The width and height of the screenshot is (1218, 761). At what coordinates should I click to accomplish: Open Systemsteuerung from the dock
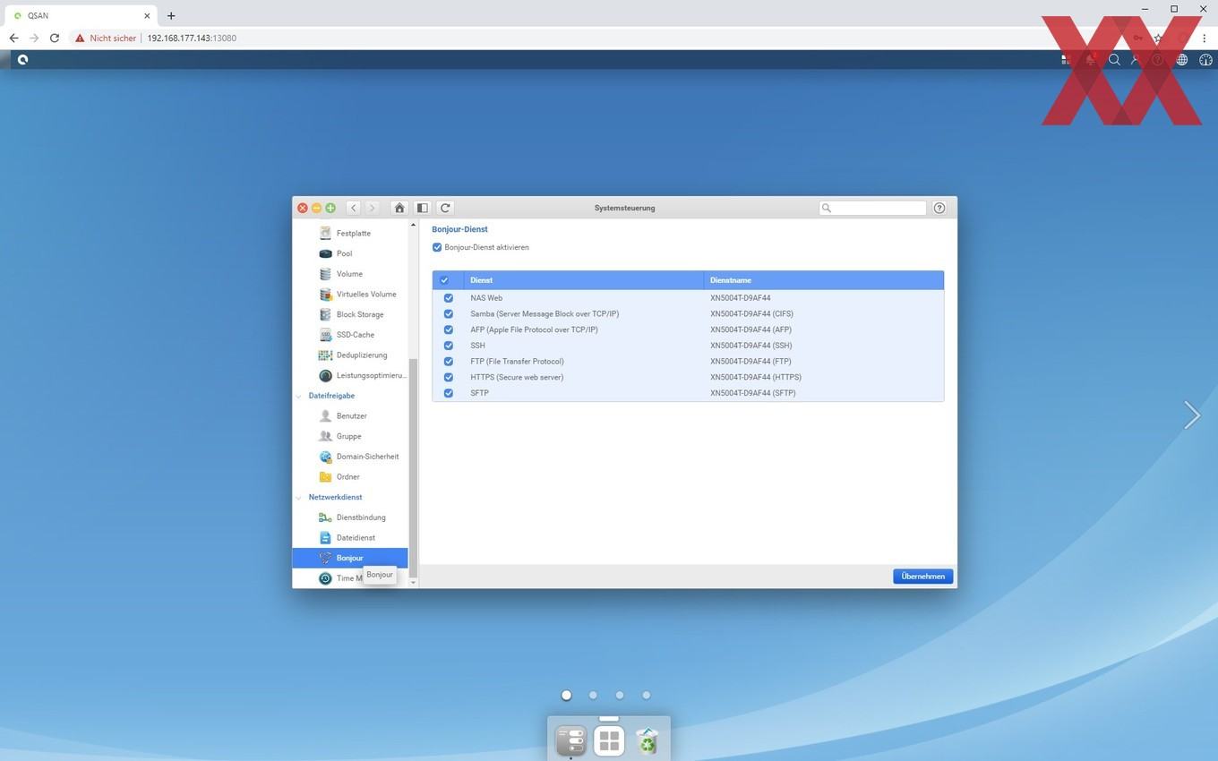click(571, 741)
